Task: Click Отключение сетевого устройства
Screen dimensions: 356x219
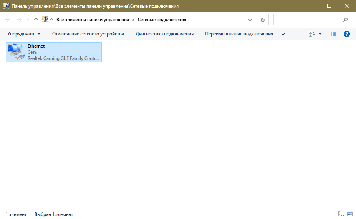Action: (88, 34)
